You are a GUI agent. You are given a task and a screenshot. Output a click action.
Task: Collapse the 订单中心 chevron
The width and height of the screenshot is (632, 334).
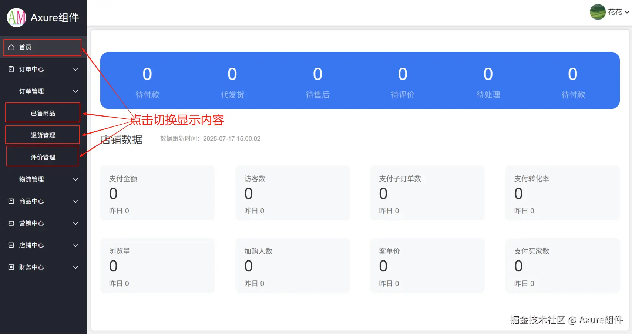[x=75, y=69]
